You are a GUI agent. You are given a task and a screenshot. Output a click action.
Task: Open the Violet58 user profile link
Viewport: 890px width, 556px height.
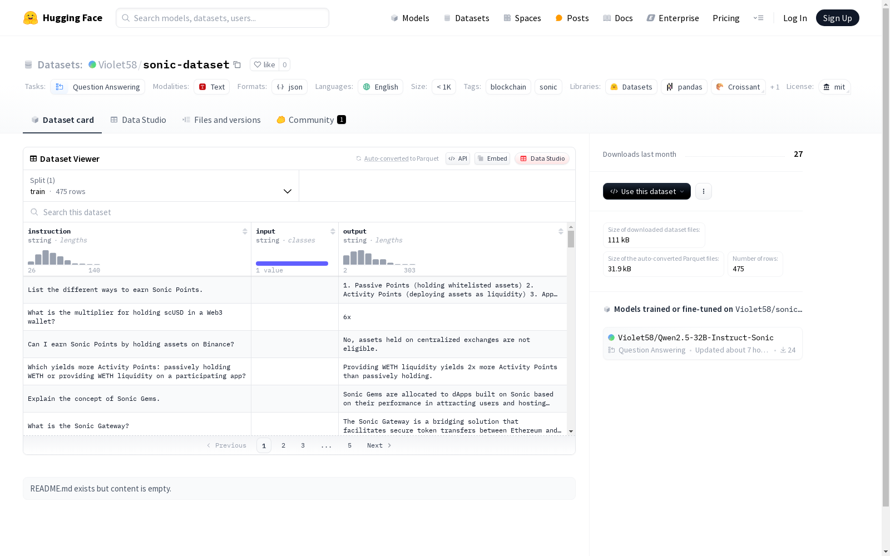117,64
